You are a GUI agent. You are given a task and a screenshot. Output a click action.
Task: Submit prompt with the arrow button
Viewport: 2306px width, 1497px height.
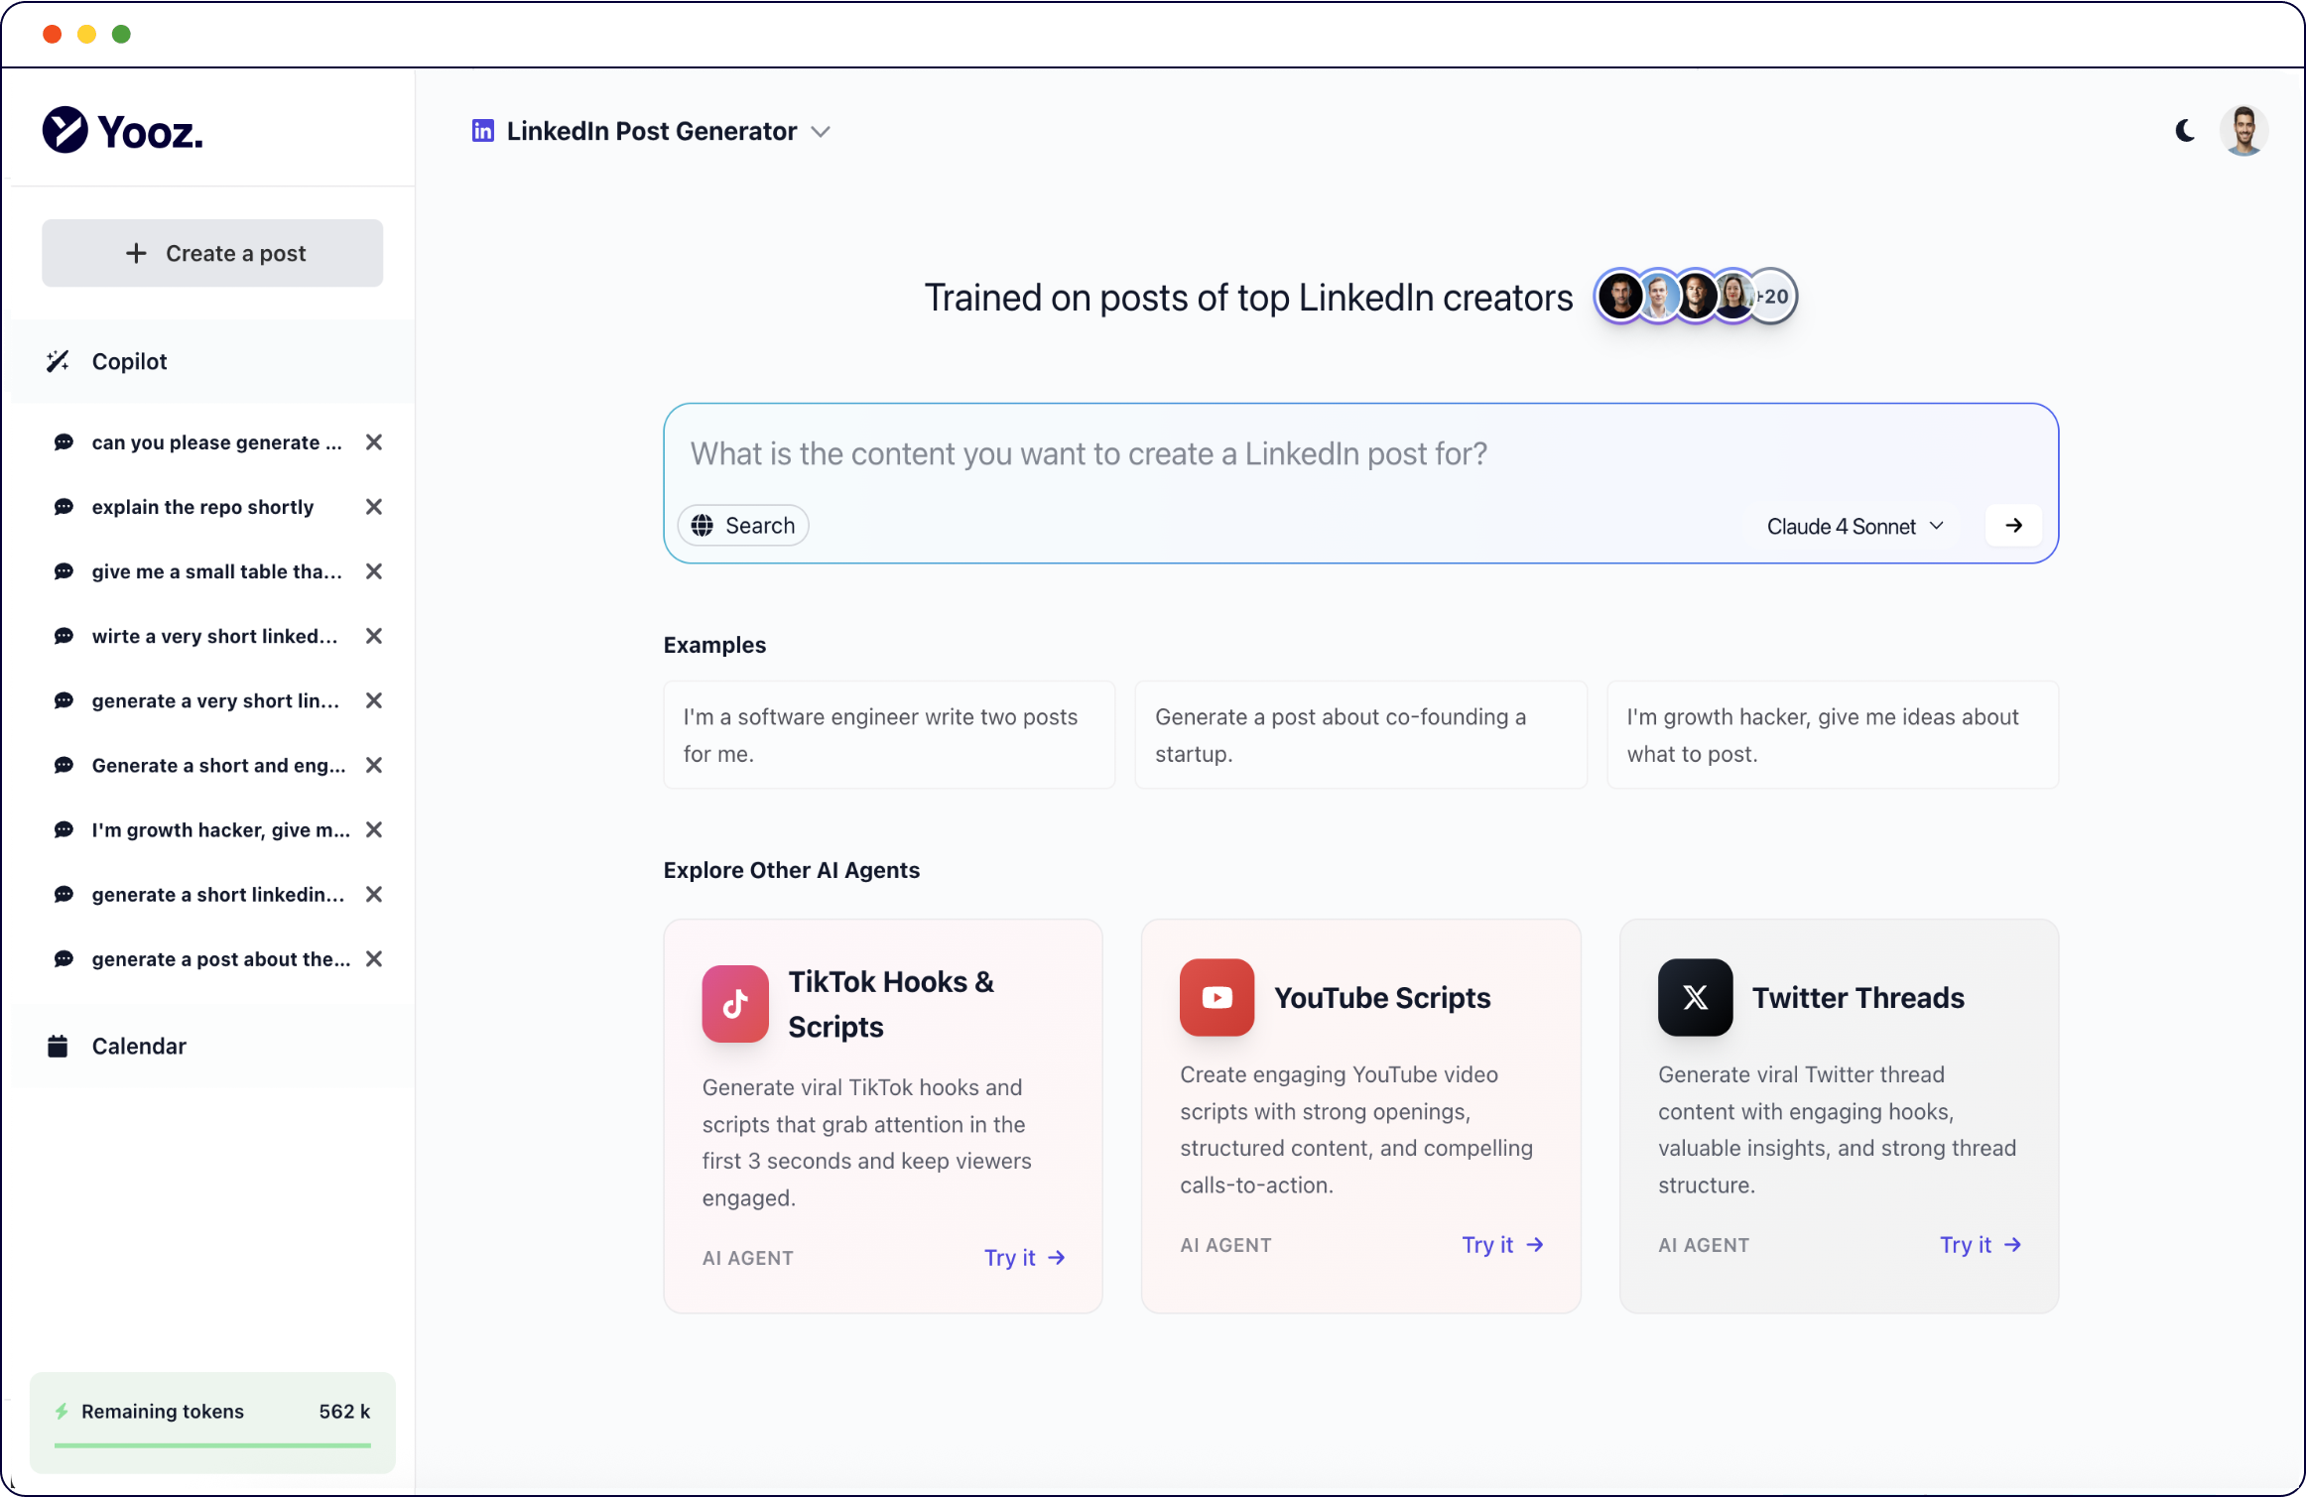(2013, 525)
